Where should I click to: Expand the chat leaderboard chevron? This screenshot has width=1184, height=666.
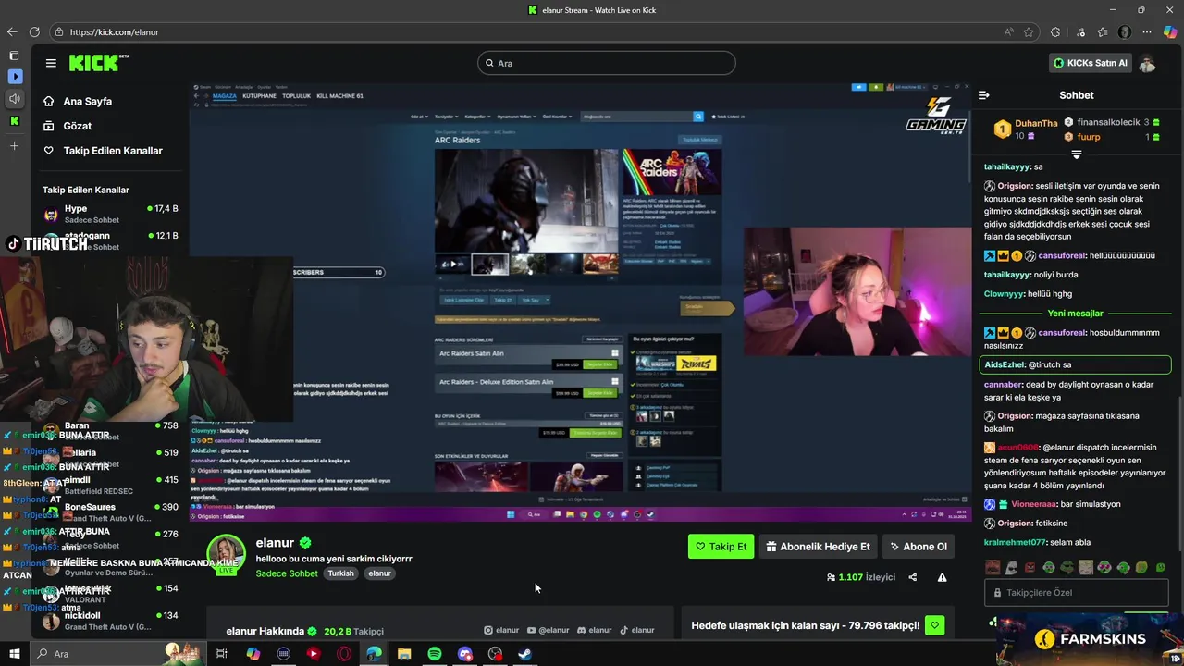1077,154
